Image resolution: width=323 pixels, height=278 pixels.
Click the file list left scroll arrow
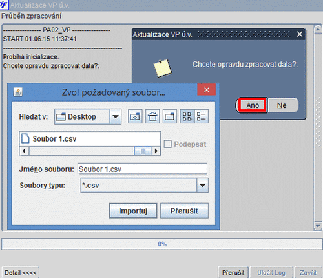[24, 151]
